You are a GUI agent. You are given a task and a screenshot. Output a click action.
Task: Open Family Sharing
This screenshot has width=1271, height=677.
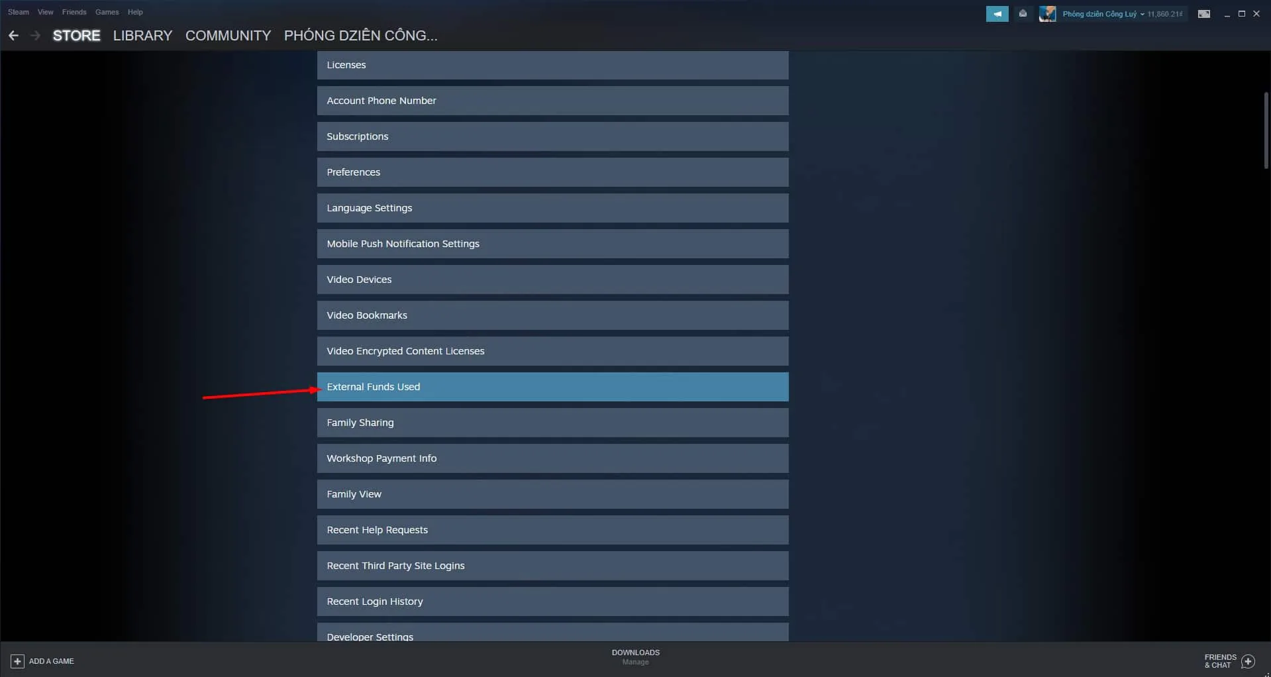click(x=552, y=423)
